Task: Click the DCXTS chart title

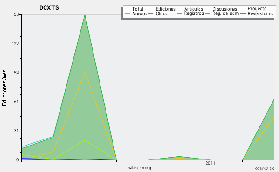Action: pos(49,8)
